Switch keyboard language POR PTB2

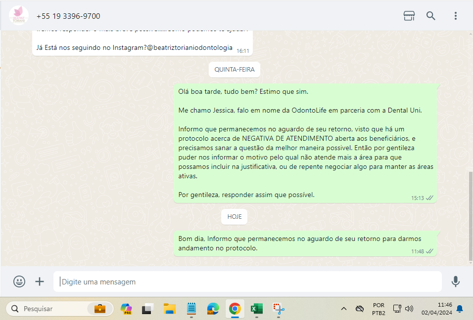click(378, 309)
